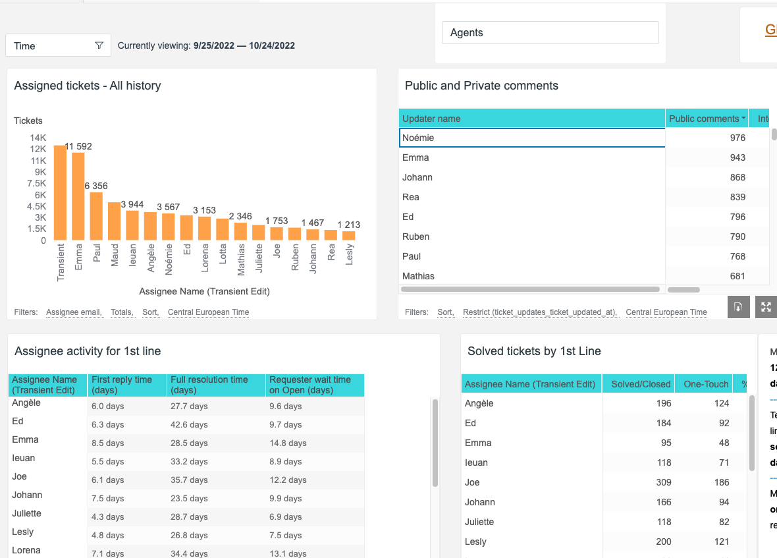Screen dimensions: 777x558
Task: Click the funnel icon in the Time filter
Action: tap(99, 45)
